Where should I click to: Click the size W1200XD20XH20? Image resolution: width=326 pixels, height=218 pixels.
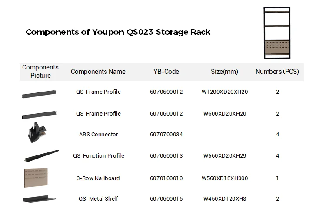click(x=225, y=92)
